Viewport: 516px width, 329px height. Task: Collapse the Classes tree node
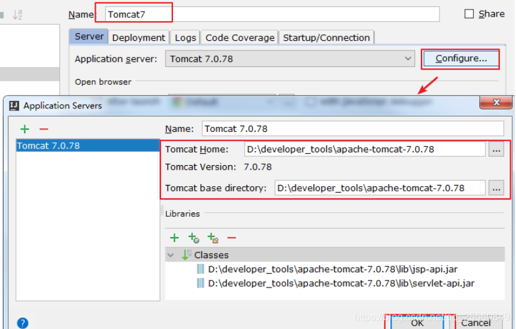171,255
